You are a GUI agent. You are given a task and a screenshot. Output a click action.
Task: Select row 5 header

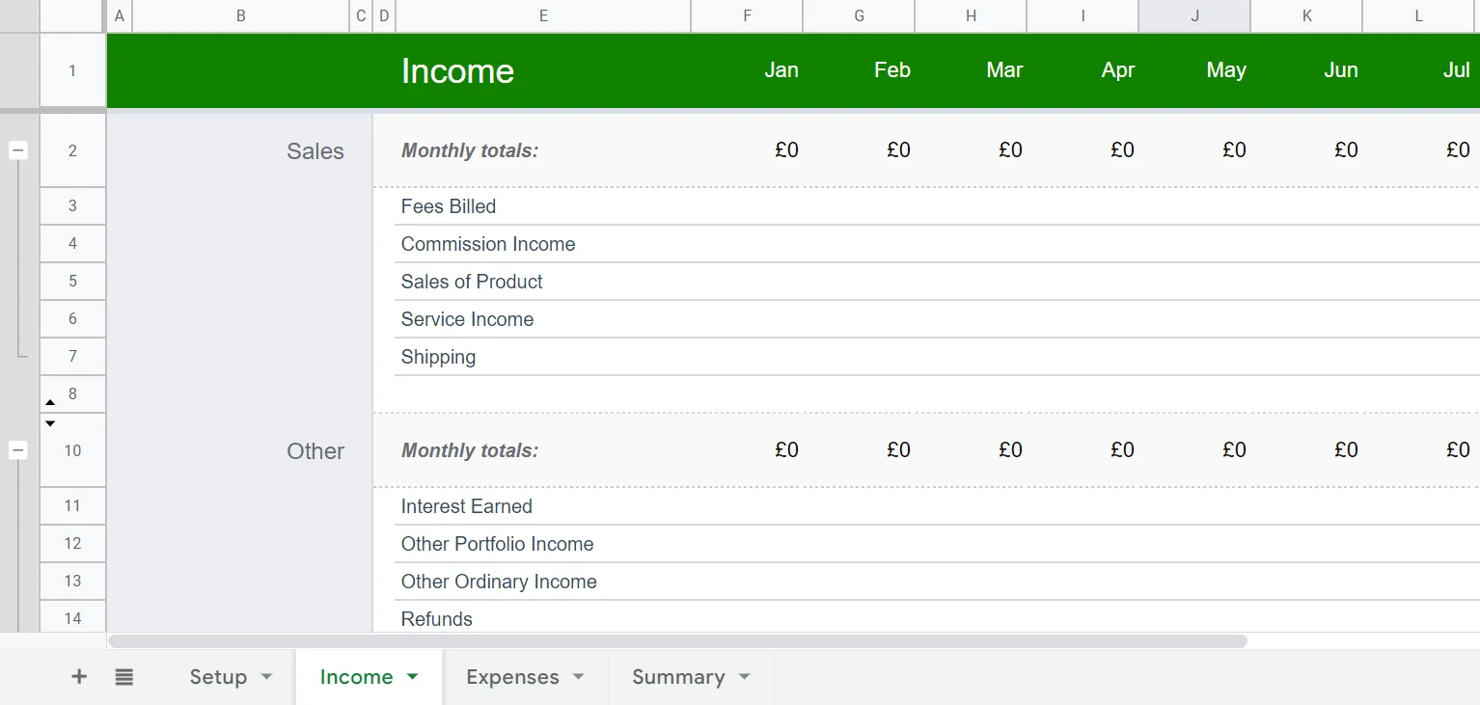pos(72,282)
